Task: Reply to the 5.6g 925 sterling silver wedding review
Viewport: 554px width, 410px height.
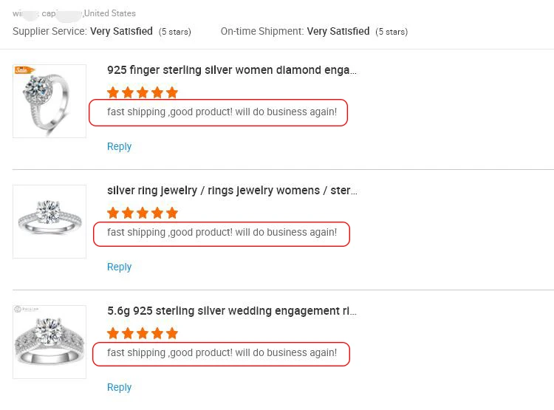Action: (119, 387)
